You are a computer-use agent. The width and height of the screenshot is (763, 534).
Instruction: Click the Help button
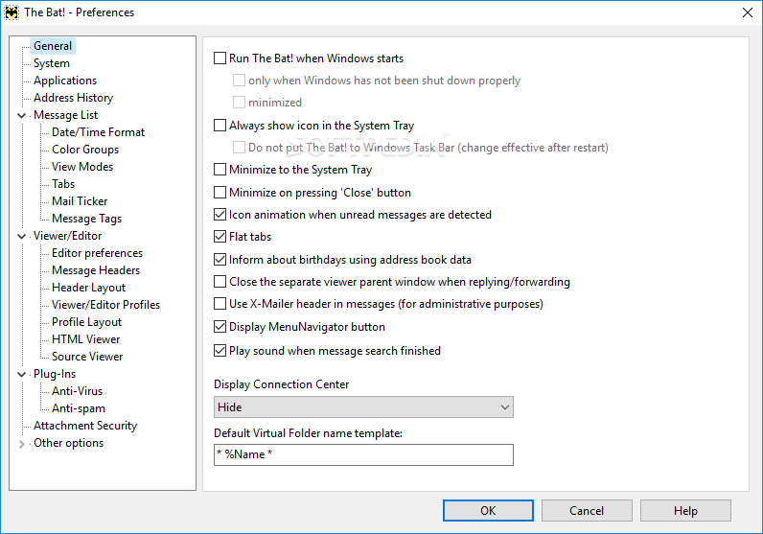coord(685,511)
